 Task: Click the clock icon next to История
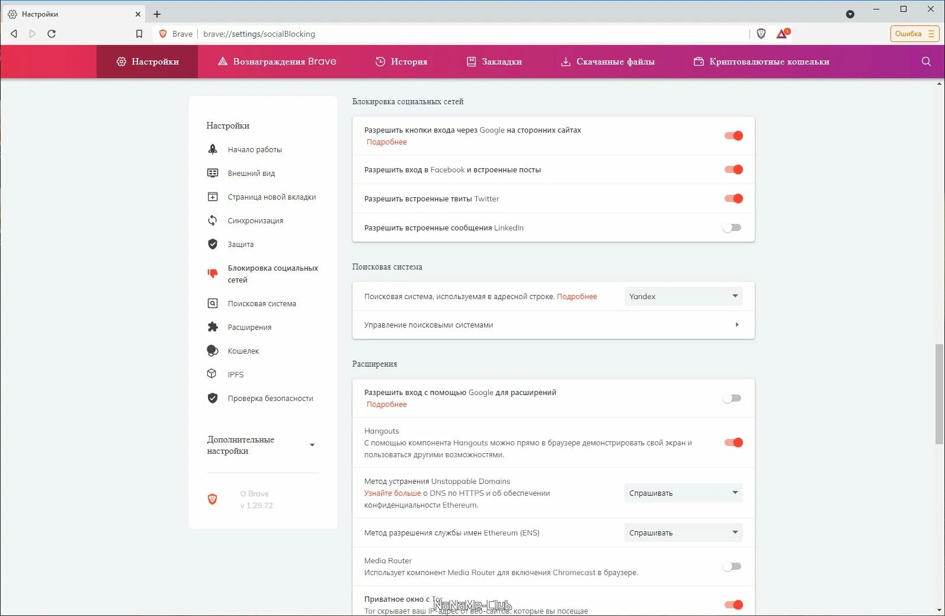[380, 62]
